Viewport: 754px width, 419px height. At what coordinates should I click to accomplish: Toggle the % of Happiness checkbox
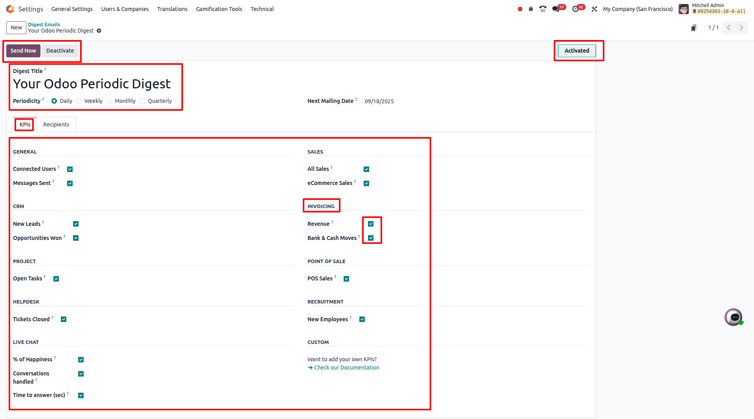81,360
